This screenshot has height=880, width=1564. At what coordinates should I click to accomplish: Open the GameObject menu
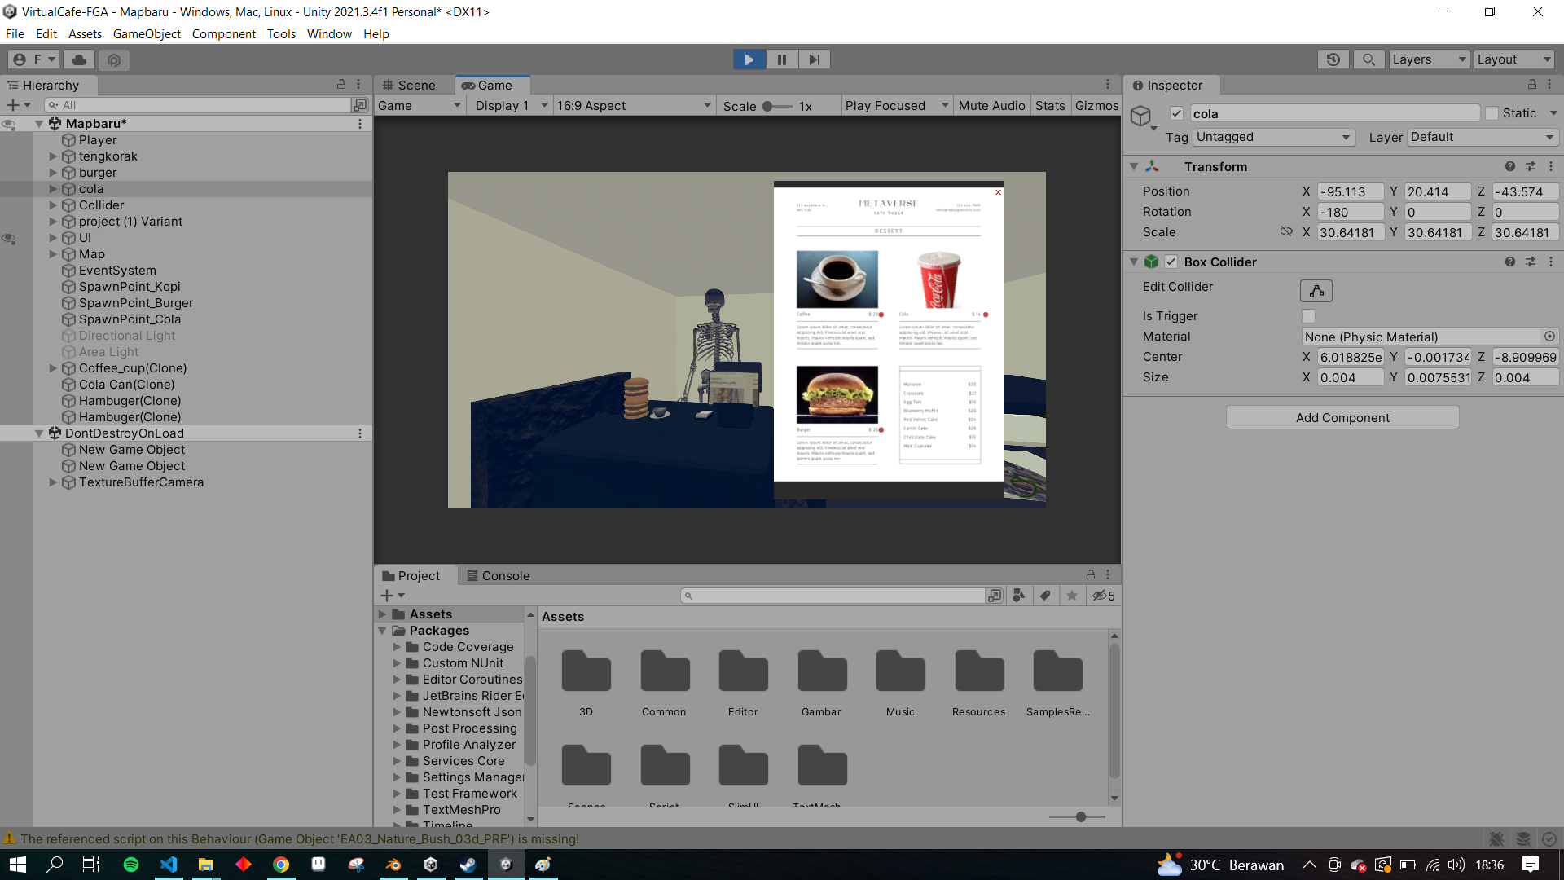coord(147,34)
